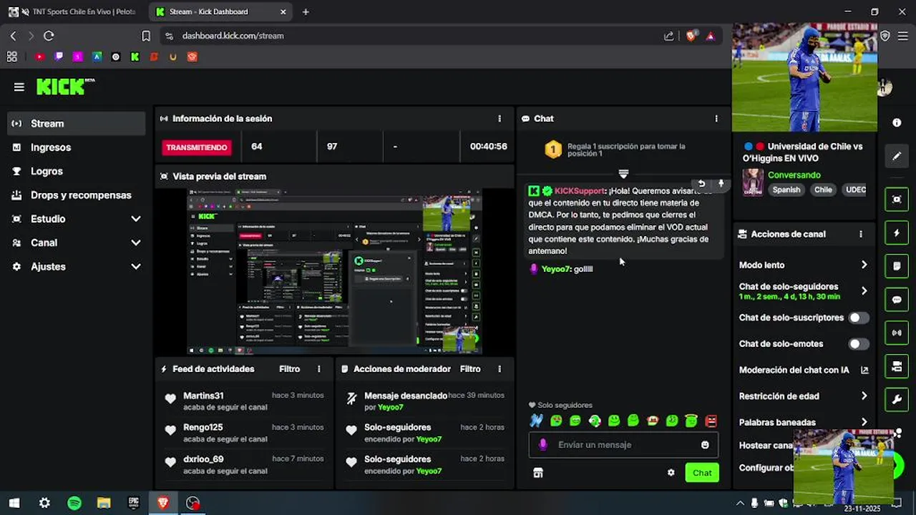Click the broadcast signal icon in the right rail

897,333
